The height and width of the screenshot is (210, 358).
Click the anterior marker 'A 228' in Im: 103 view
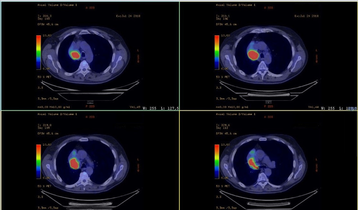[90, 8]
